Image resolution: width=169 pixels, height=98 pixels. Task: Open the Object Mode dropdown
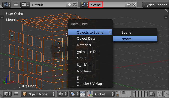[38, 94]
